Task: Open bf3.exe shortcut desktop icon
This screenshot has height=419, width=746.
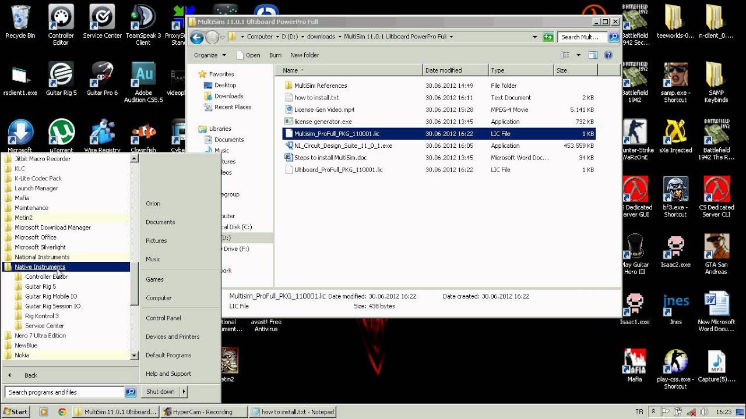Action: click(x=675, y=197)
